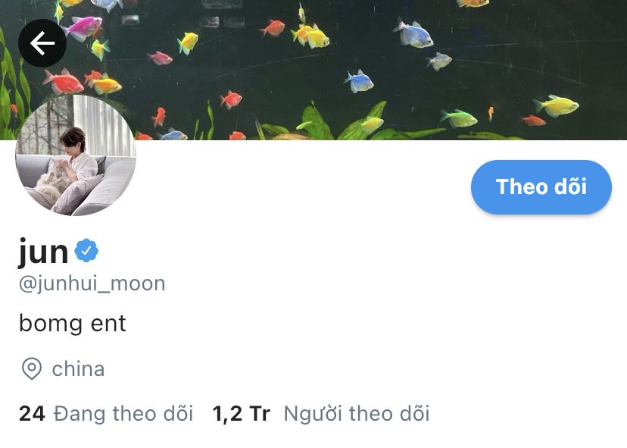
Task: Open the Người theo dõi list
Action: click(356, 413)
